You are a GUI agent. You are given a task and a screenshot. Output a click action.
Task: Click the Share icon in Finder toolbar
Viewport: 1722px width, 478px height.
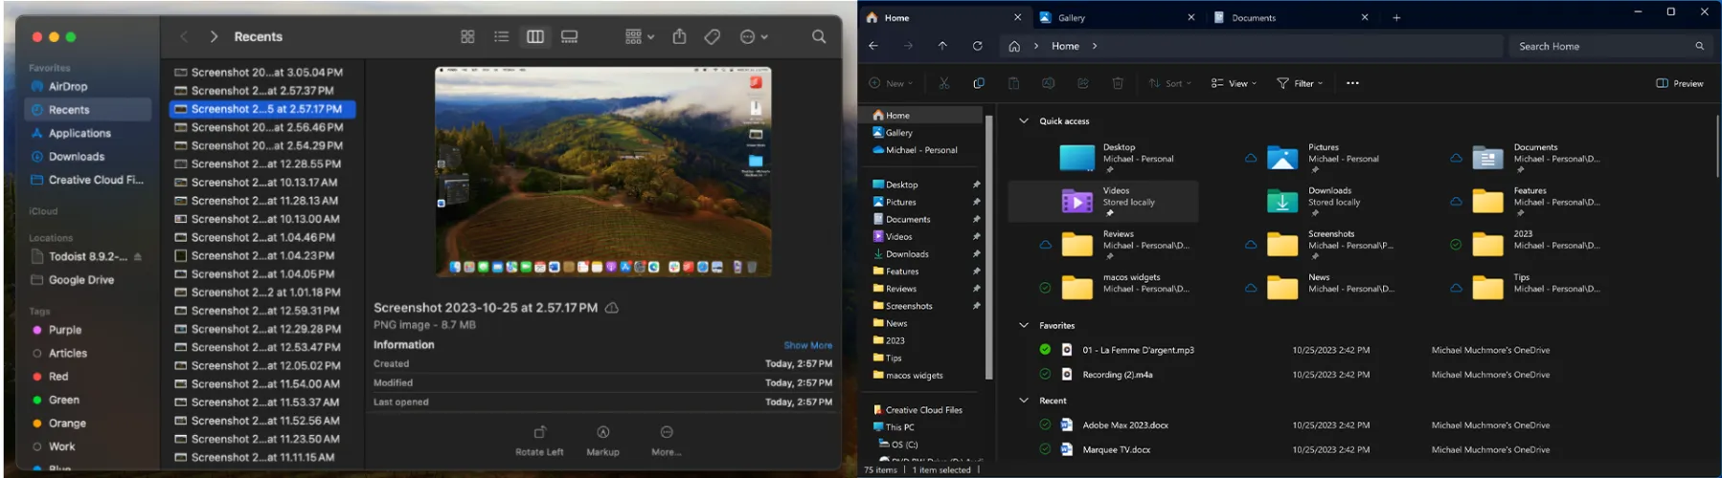point(679,36)
